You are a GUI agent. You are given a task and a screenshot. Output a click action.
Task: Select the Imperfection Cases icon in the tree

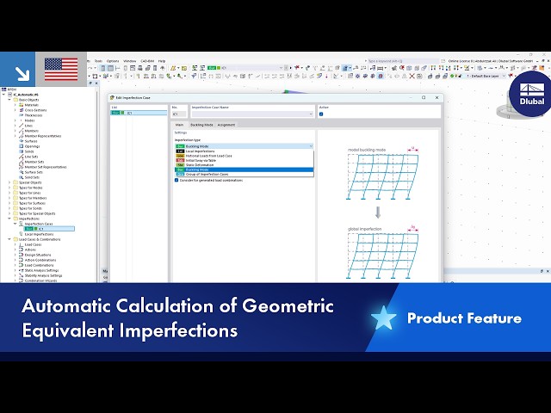pos(21,224)
